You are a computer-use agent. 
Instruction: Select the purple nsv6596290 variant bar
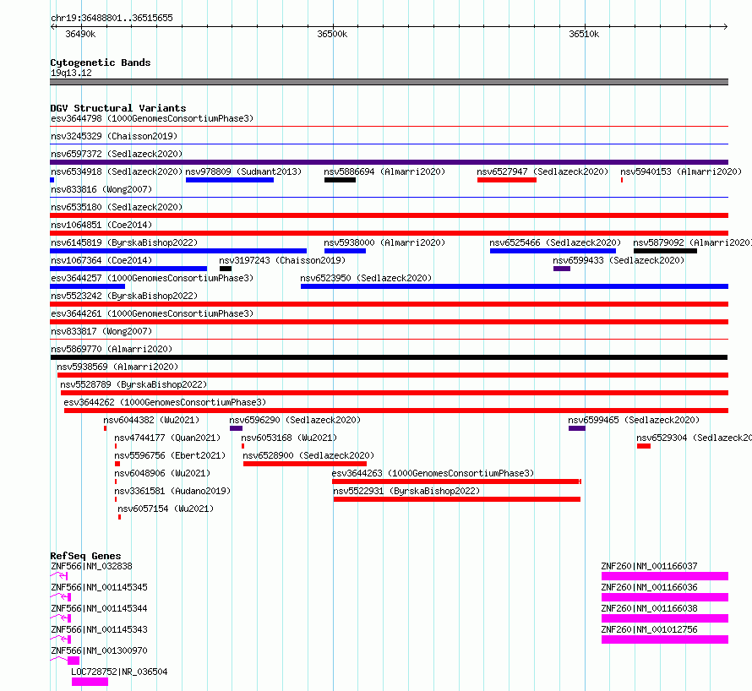coord(236,428)
